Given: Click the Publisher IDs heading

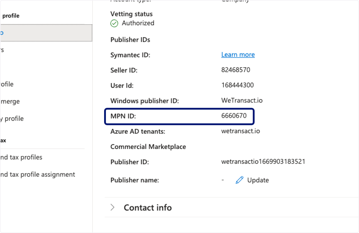Looking at the screenshot, I should 130,40.
